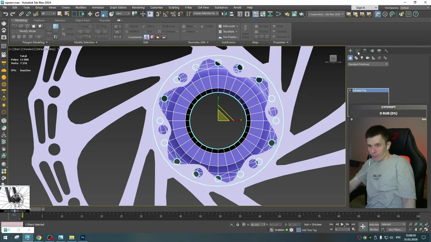431x242 pixels.
Task: Open the Material Editor icon
Action: [x=278, y=14]
